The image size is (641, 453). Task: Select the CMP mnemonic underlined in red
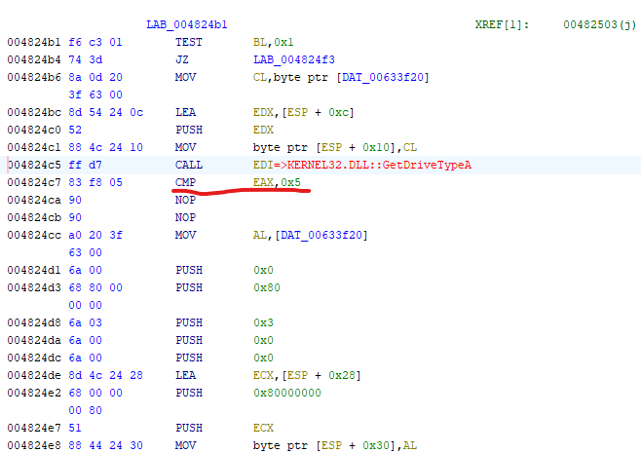click(x=186, y=182)
